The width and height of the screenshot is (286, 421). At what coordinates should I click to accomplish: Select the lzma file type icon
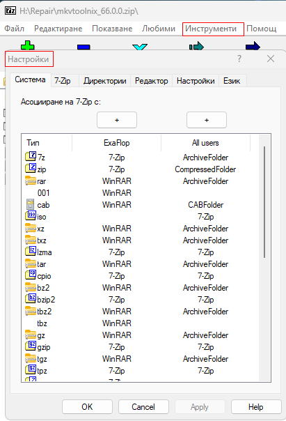coord(31,251)
